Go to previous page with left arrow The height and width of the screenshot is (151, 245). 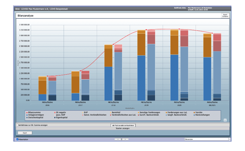118,139
